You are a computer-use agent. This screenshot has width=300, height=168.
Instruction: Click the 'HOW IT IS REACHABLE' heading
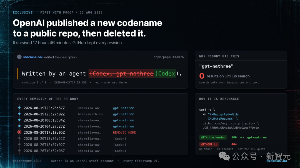coord(219,99)
